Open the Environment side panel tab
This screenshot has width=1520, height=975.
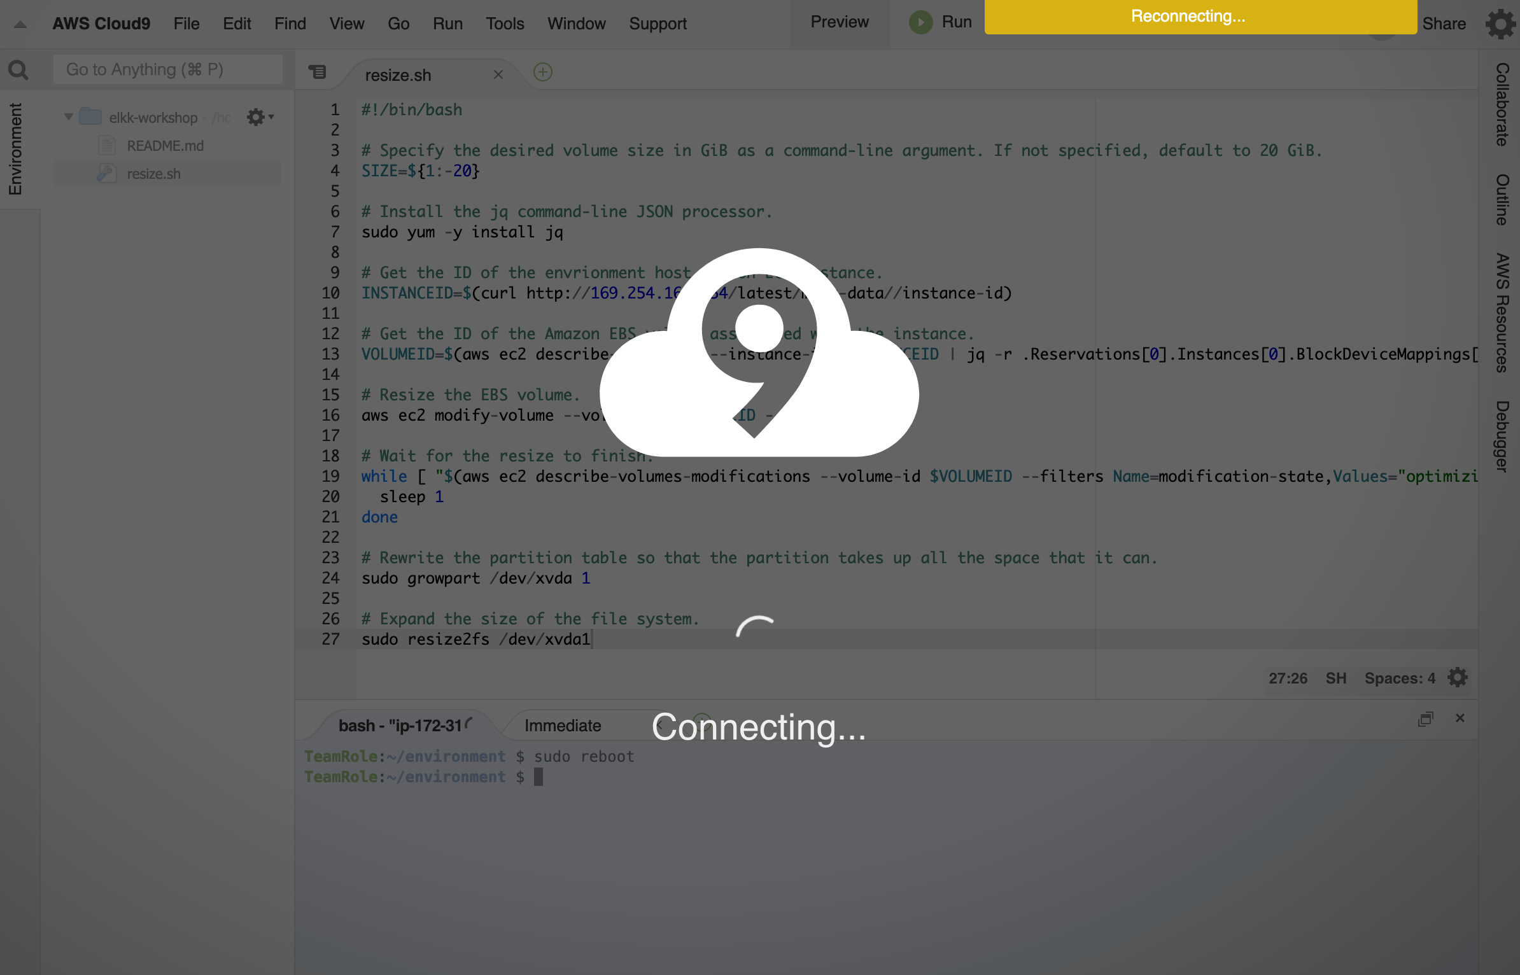tap(15, 150)
